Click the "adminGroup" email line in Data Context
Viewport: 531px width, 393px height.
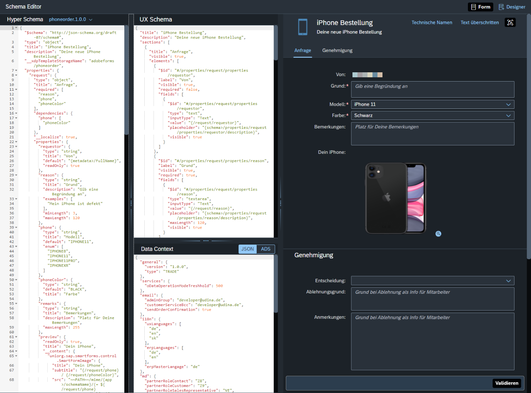pyautogui.click(x=185, y=300)
